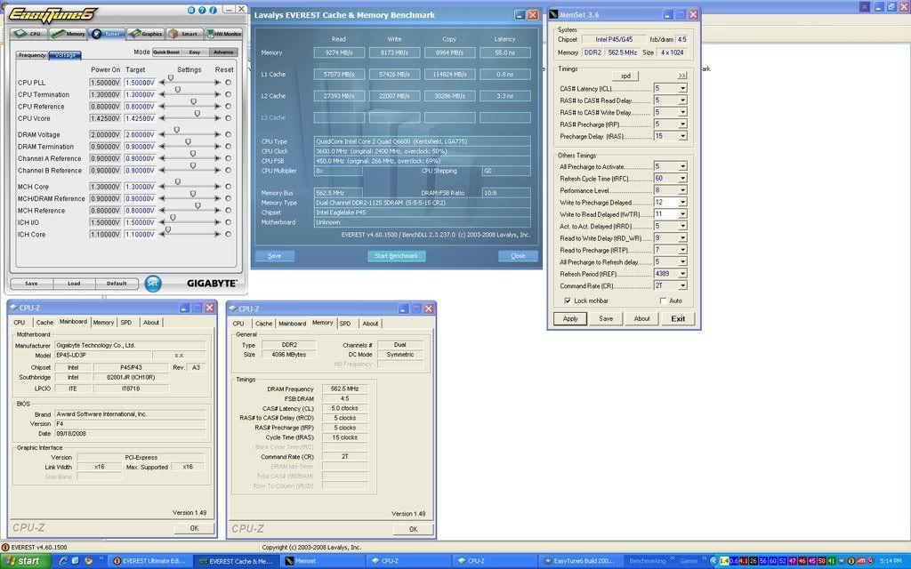This screenshot has height=569, width=911.
Task: Click the CPU Reference voltage slider thumb
Action: click(193, 101)
